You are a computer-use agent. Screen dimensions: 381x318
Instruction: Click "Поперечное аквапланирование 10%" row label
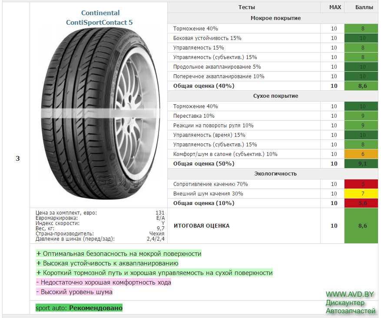point(219,76)
